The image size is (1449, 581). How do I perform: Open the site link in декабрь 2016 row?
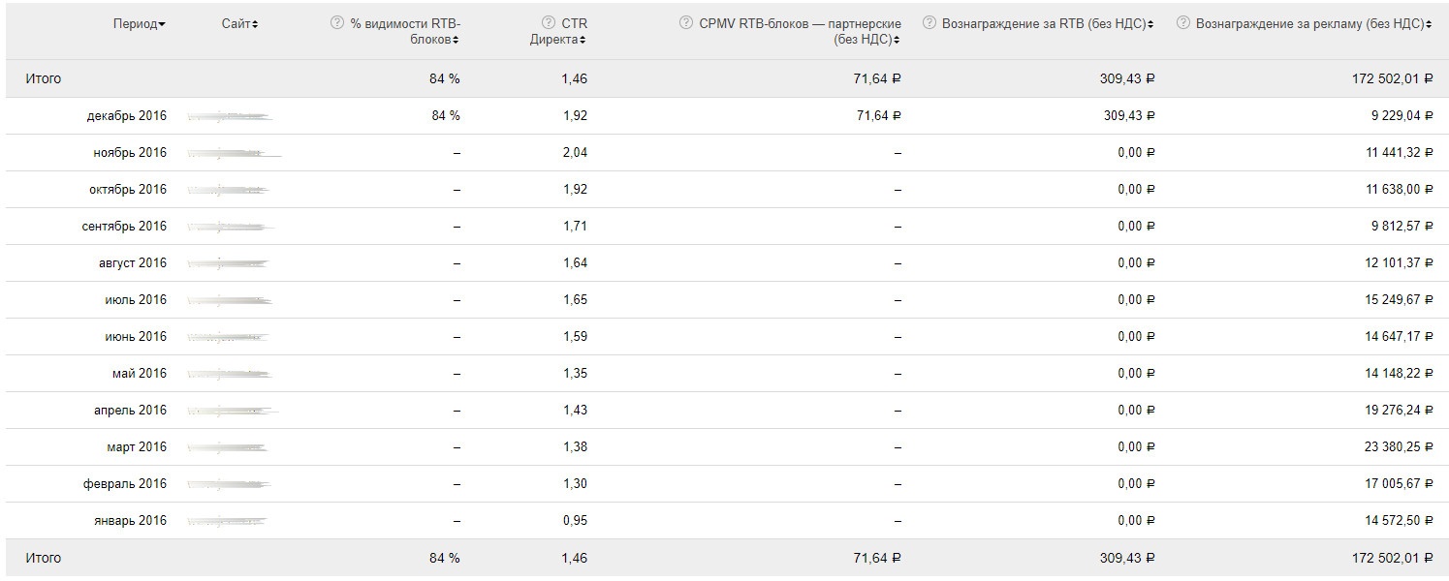pyautogui.click(x=229, y=116)
